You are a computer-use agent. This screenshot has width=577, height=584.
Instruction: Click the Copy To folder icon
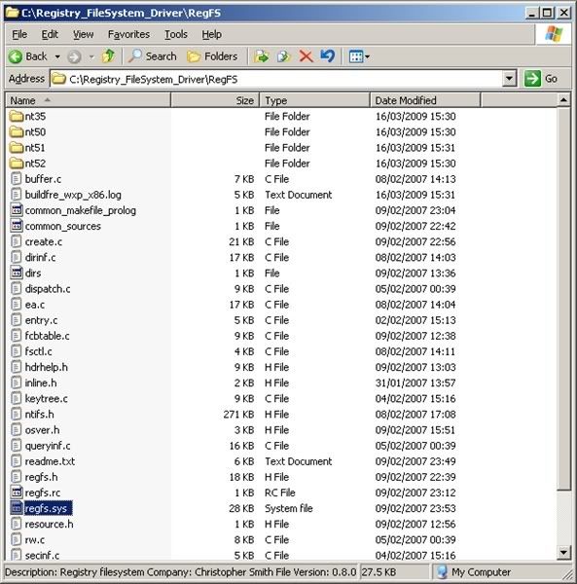click(x=284, y=56)
